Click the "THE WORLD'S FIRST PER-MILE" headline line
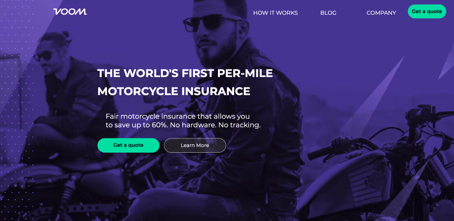 tap(185, 73)
